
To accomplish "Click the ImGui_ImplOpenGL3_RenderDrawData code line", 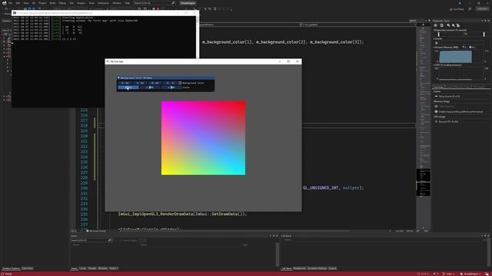I will pyautogui.click(x=182, y=214).
